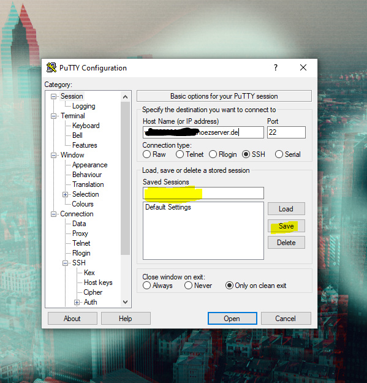Open the Rlogin category in tree

coord(81,253)
